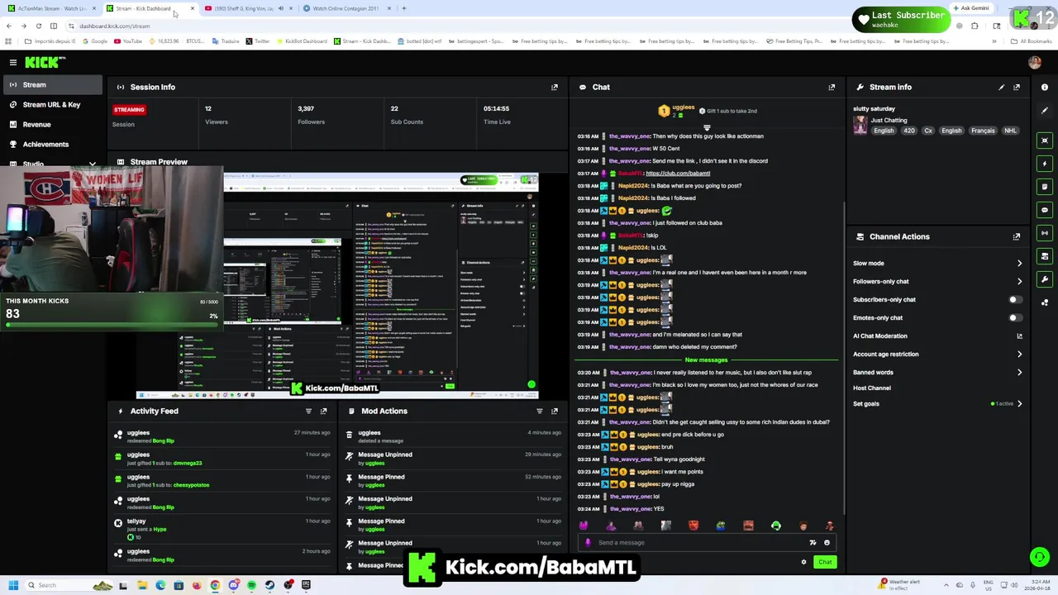Expand Followers-only chat options
The height and width of the screenshot is (595, 1058).
click(1019, 282)
